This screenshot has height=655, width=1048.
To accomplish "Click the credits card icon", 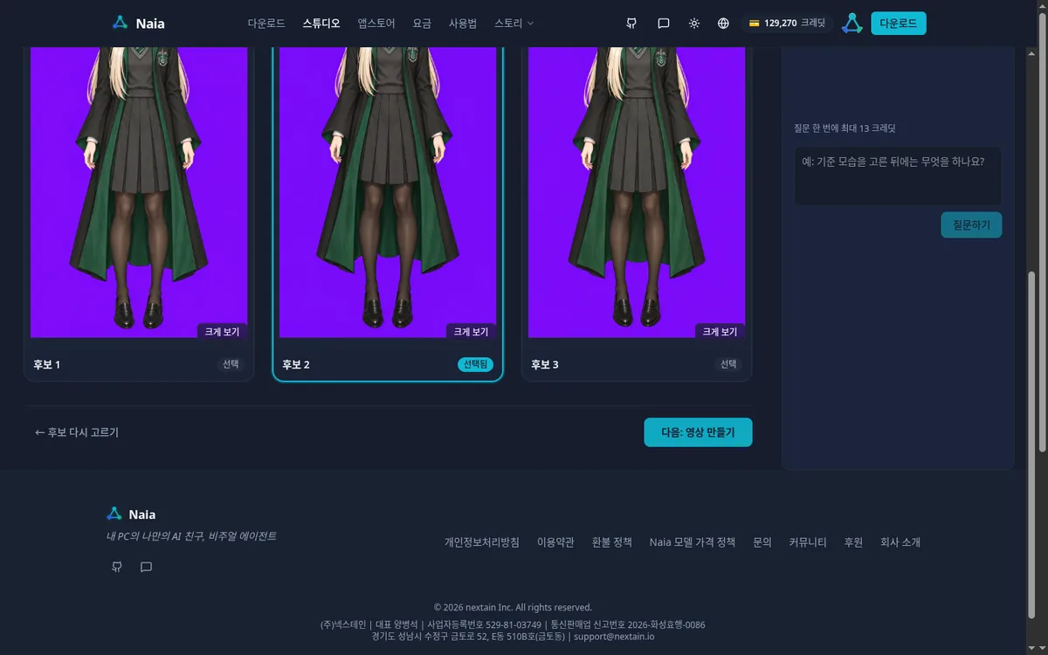I will (754, 24).
